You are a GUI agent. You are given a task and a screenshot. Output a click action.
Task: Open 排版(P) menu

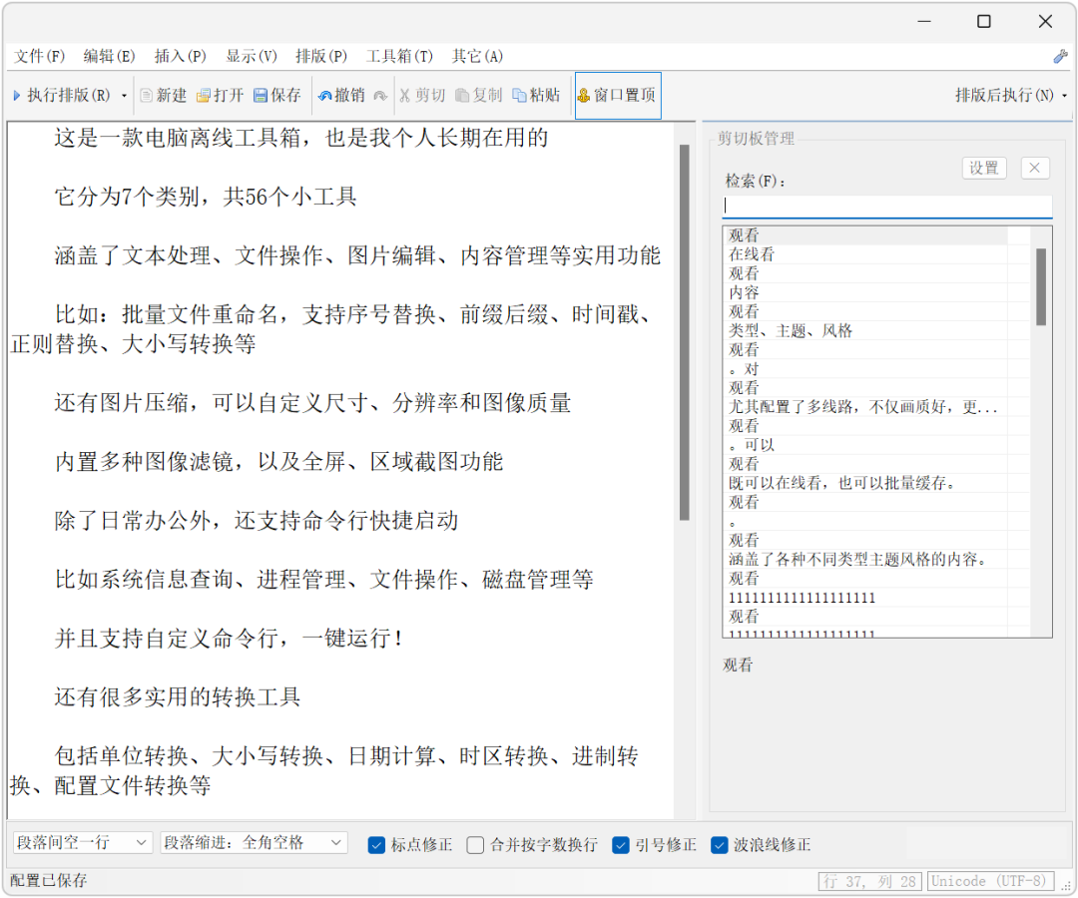321,56
